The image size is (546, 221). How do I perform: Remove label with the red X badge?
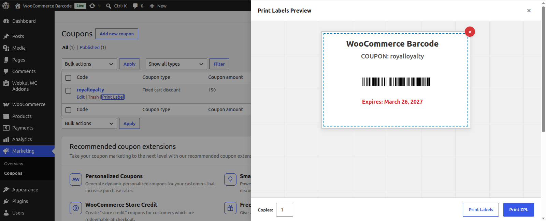coord(470,32)
